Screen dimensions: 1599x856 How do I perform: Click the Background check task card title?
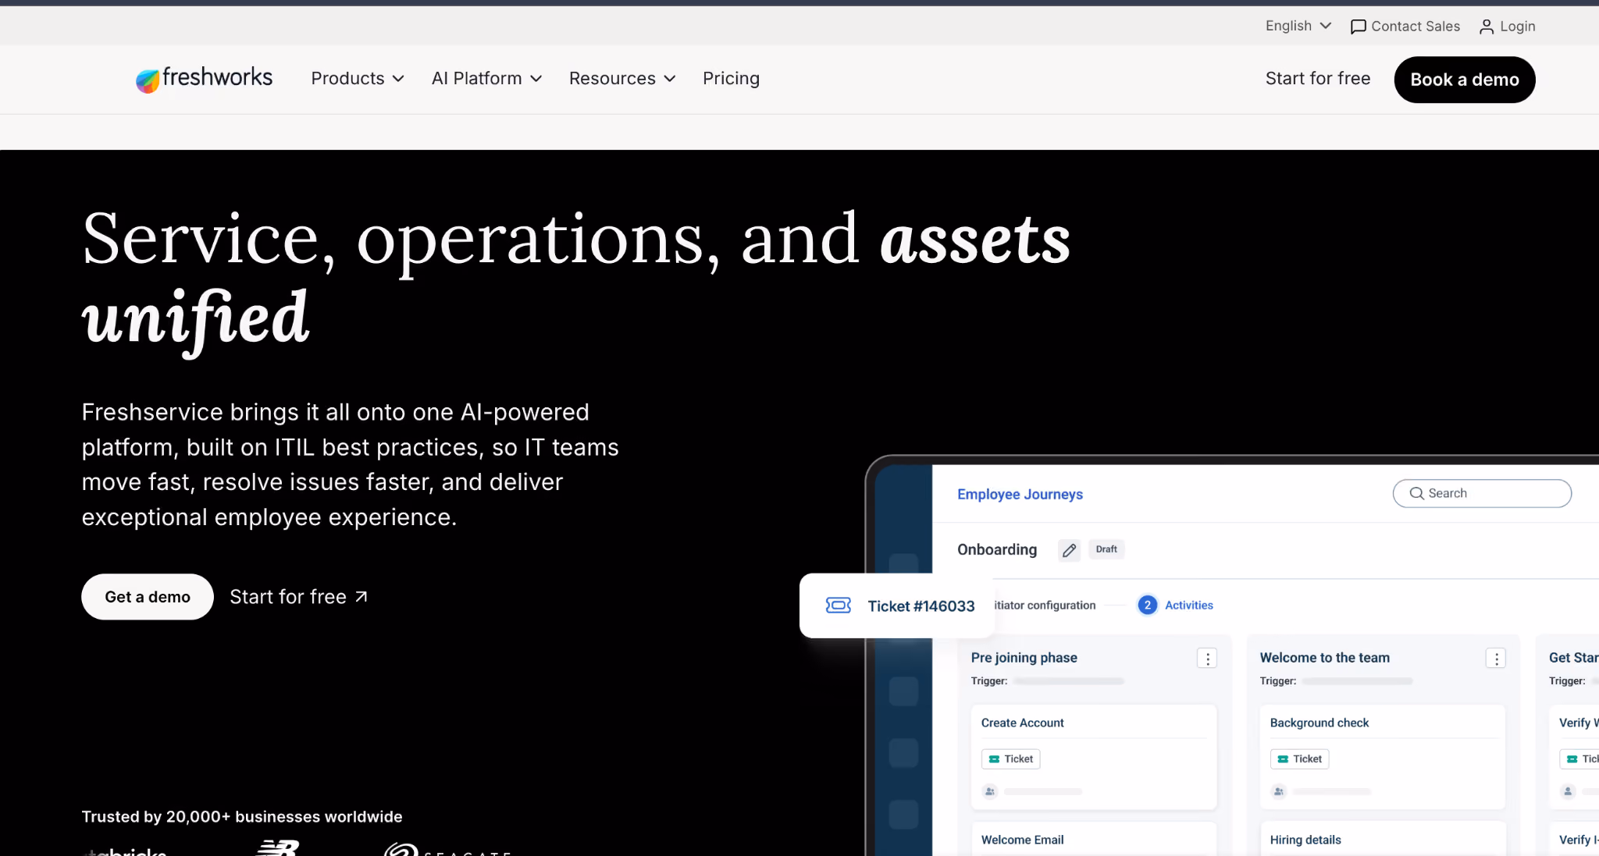1319,723
